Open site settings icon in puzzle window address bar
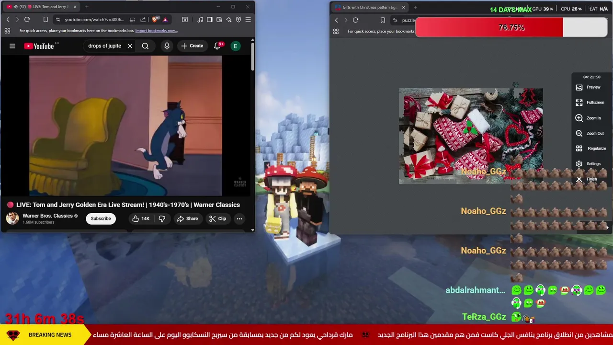Screen dimensions: 613x345 point(395,20)
